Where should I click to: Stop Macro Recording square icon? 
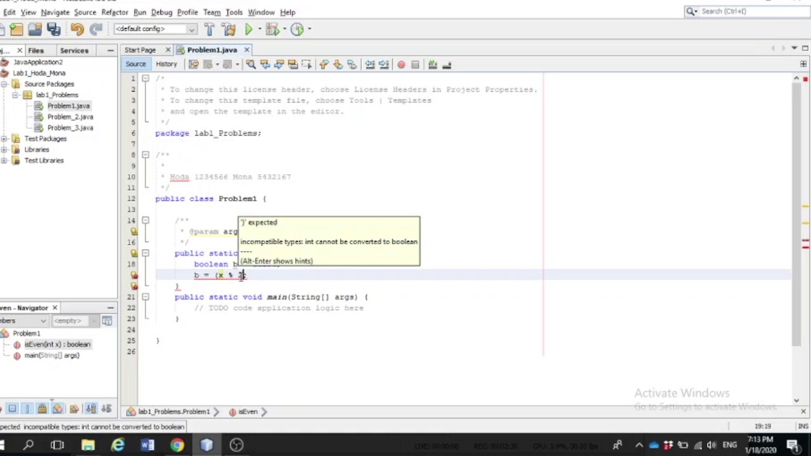[x=415, y=65]
